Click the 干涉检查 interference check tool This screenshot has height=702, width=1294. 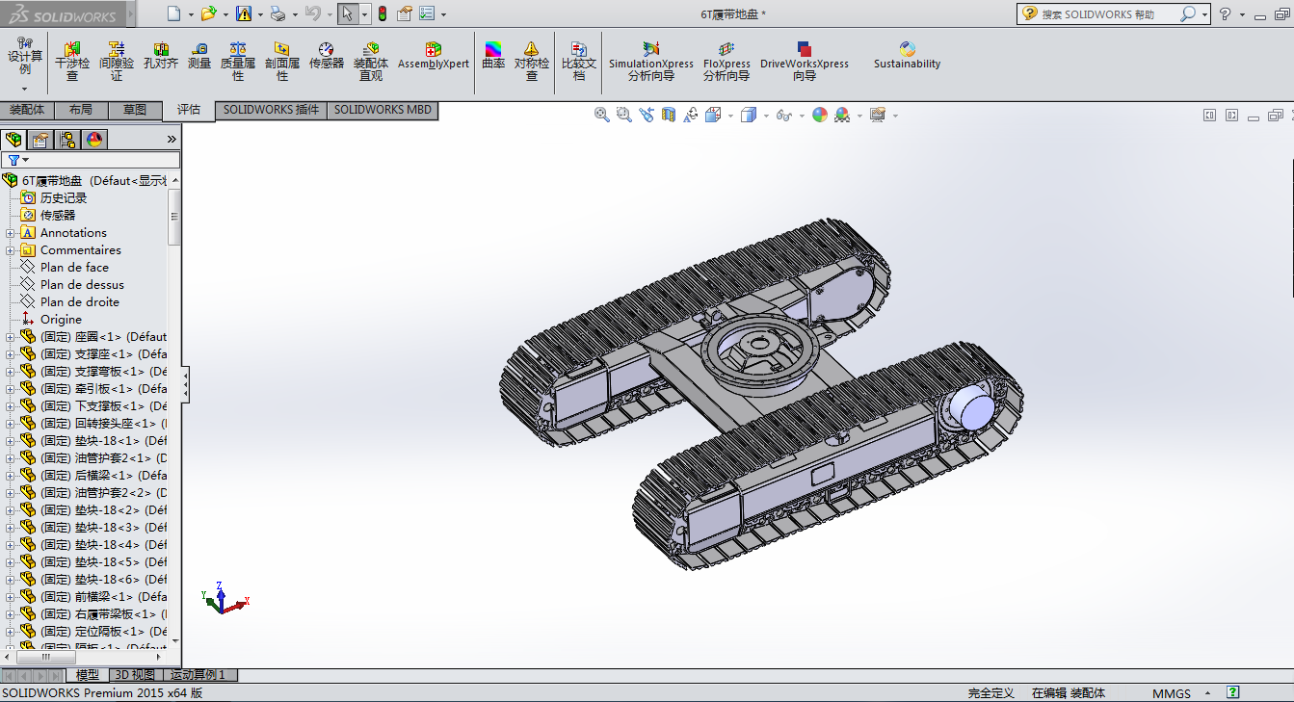(x=72, y=60)
